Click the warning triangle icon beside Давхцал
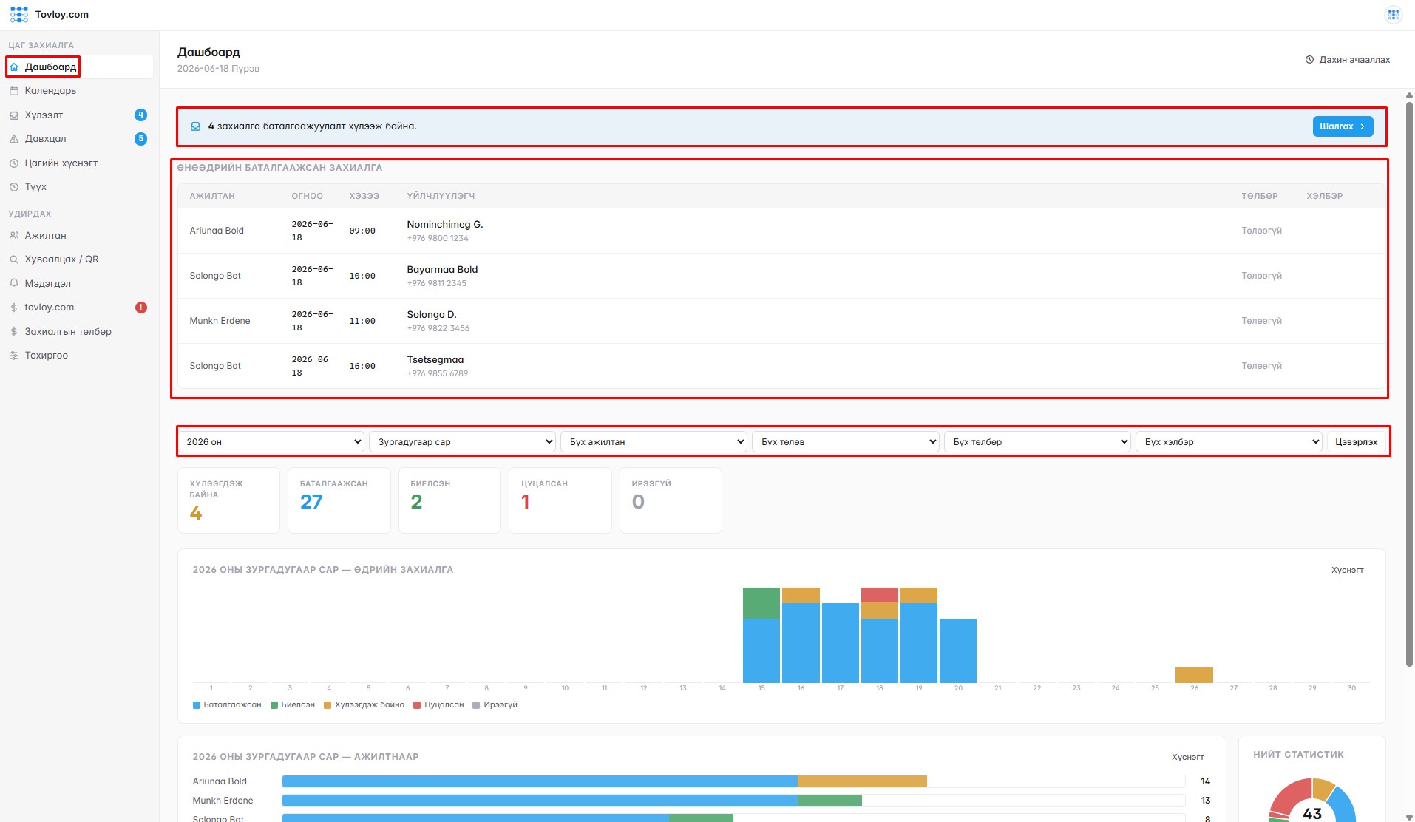1415x822 pixels. click(14, 139)
